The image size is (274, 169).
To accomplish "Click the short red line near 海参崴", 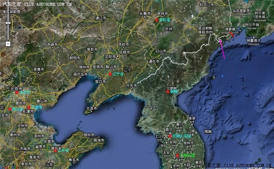I will 232,34.
